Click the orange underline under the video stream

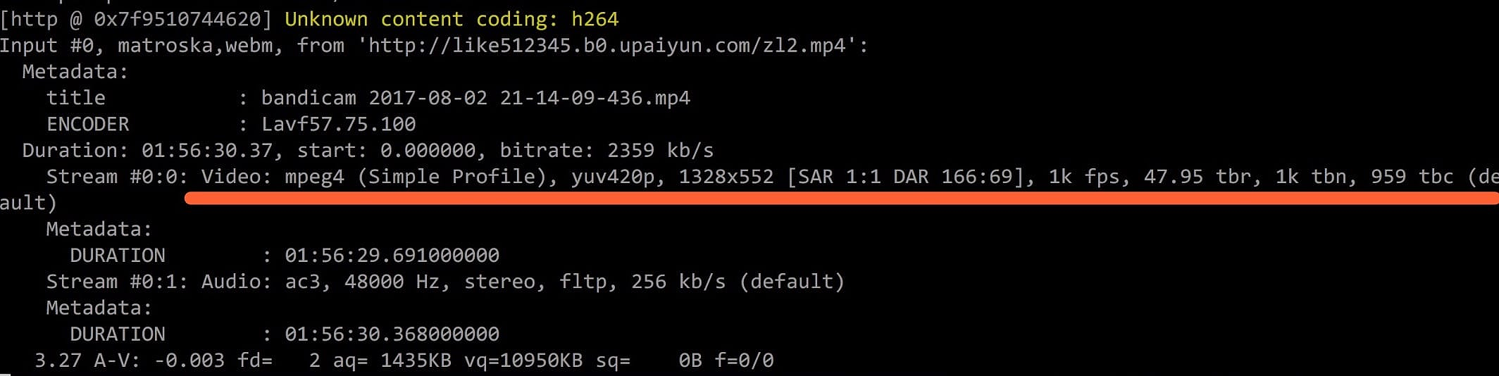point(838,199)
